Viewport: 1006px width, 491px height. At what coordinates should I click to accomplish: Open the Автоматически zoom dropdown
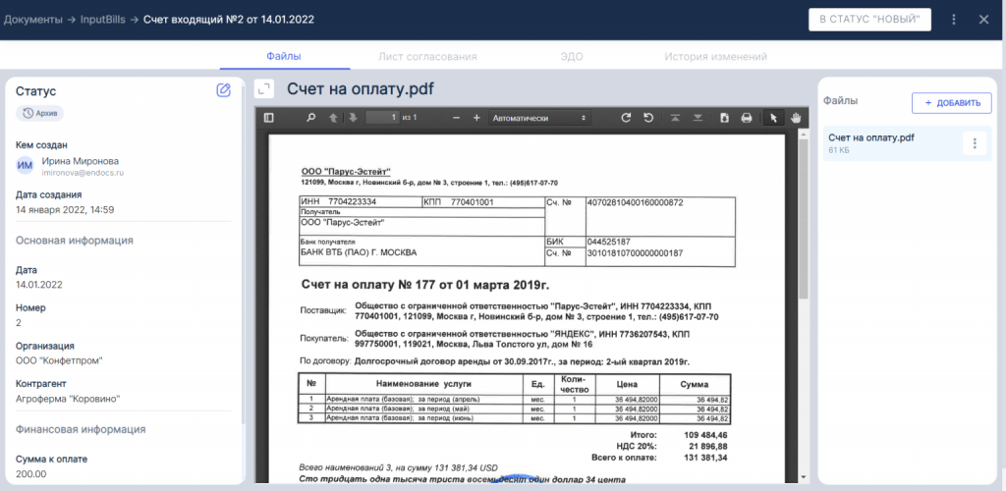click(x=539, y=118)
